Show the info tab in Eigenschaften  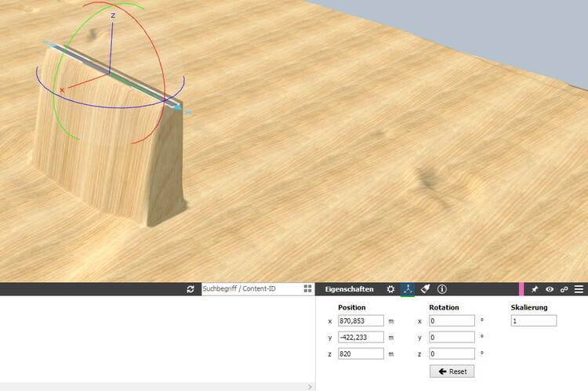[x=442, y=289]
